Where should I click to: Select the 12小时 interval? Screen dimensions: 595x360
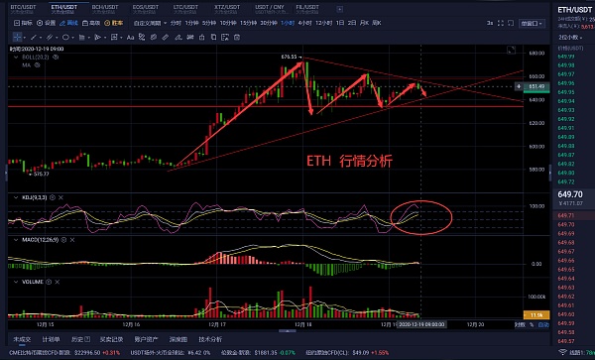coord(323,23)
